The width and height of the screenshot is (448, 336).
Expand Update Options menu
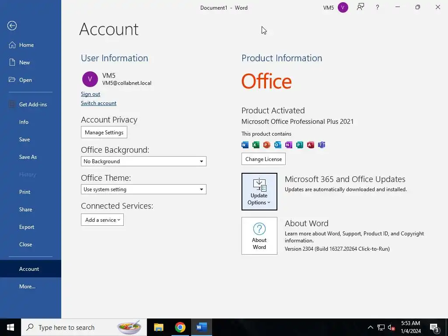pos(259,192)
